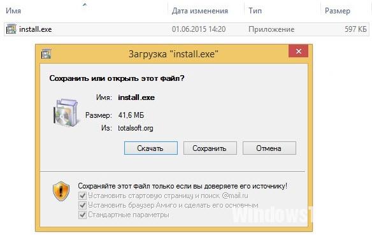Click the Отмена button
This screenshot has width=372, height=235.
tap(269, 148)
